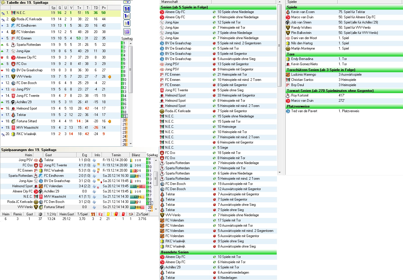Open match info icon for FC Oss vs Jong FC Twente
The height and width of the screenshot is (280, 403).
(x=94, y=165)
